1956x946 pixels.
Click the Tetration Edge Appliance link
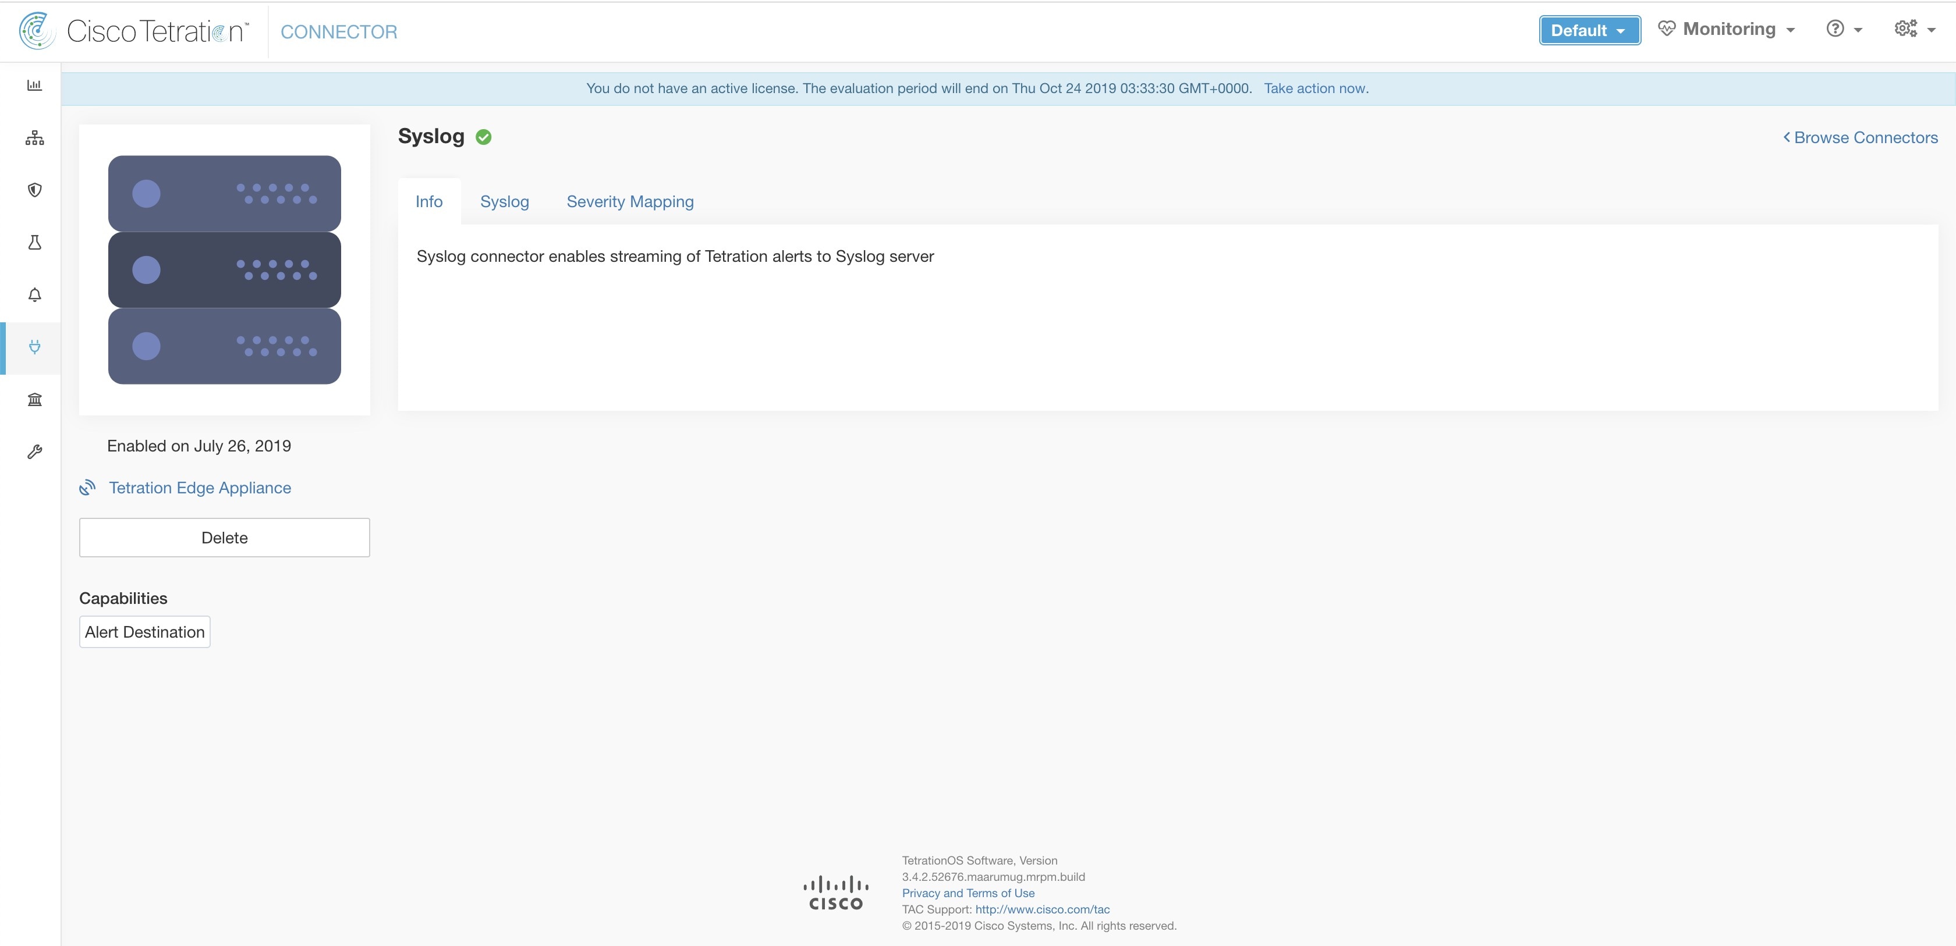point(201,488)
